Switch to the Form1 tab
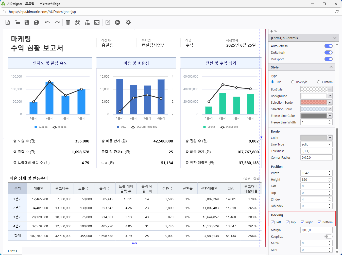The width and height of the screenshot is (342, 255). (12, 251)
